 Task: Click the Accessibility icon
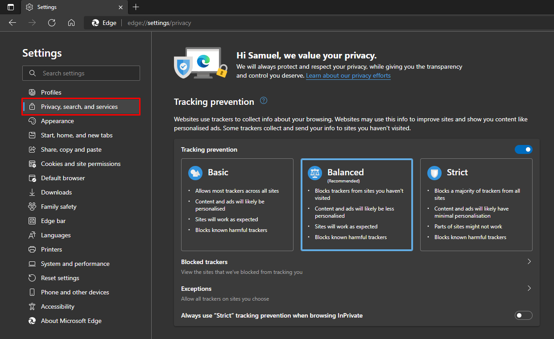32,306
